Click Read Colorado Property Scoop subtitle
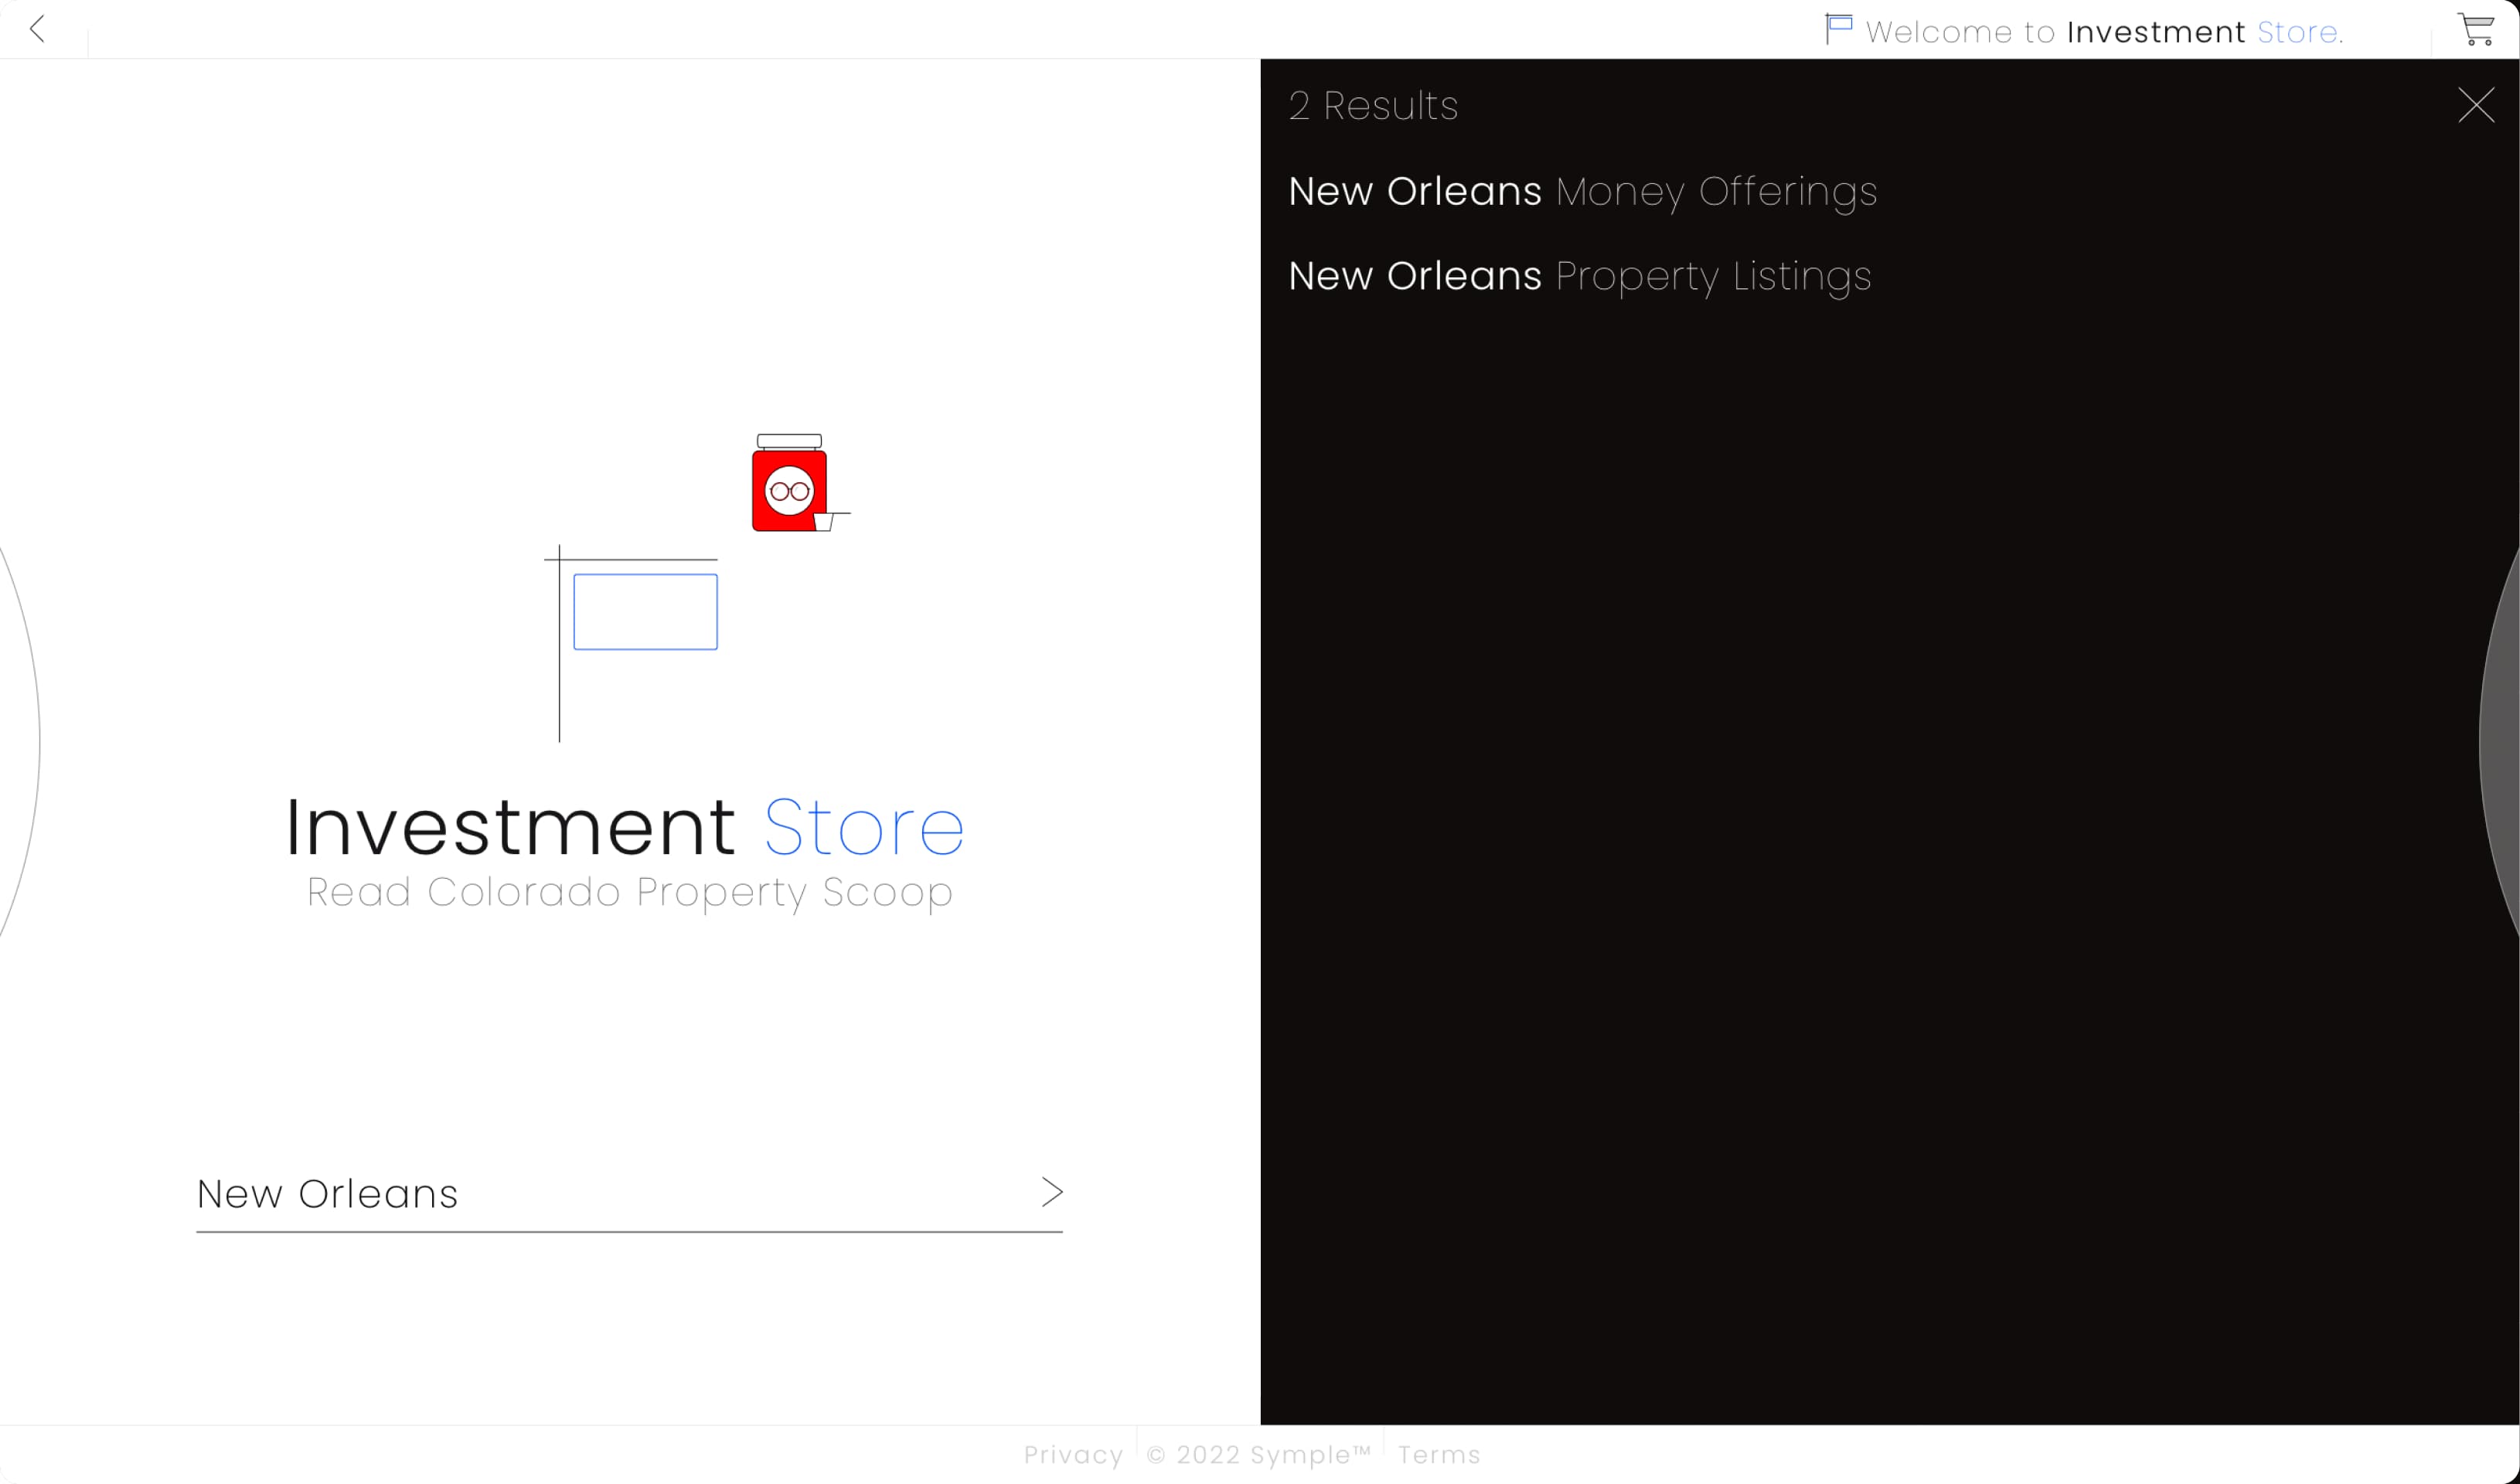Screen dimensions: 2520x1484 629,892
